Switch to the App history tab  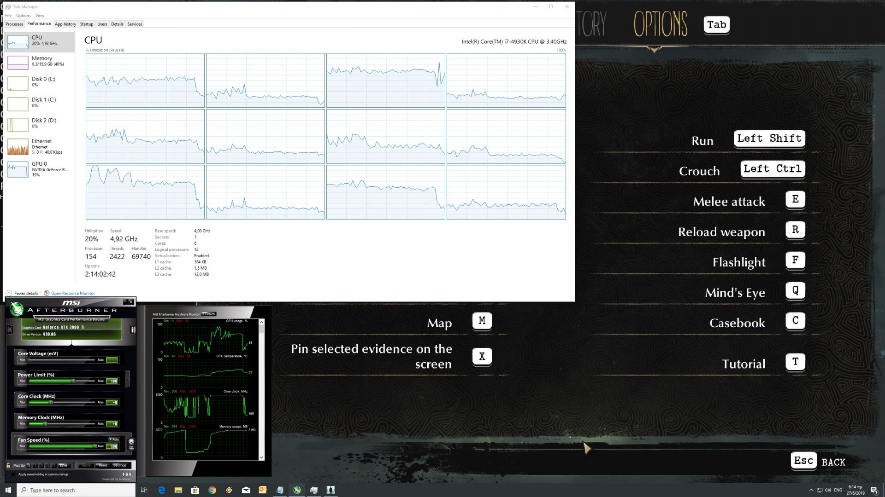(x=65, y=24)
